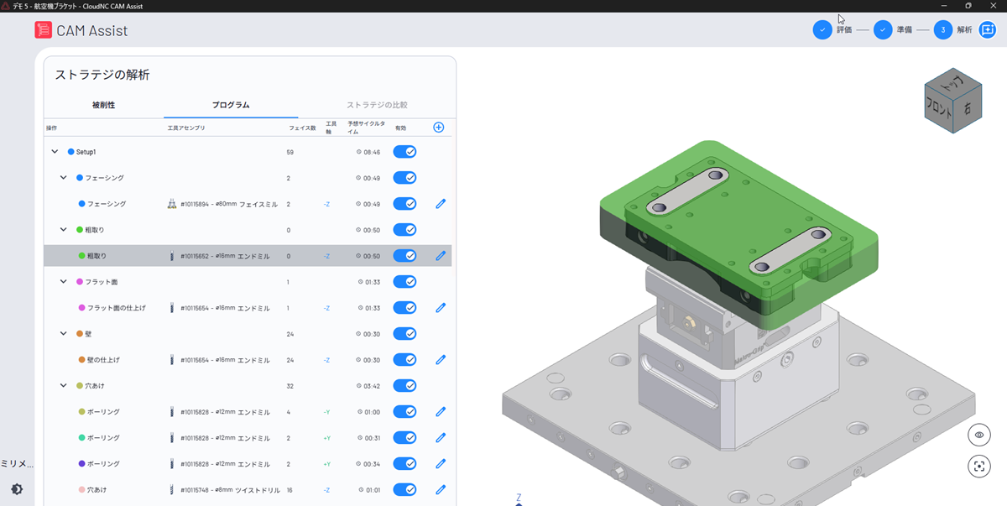
Task: Open settings gear in bottom left
Action: (x=17, y=489)
